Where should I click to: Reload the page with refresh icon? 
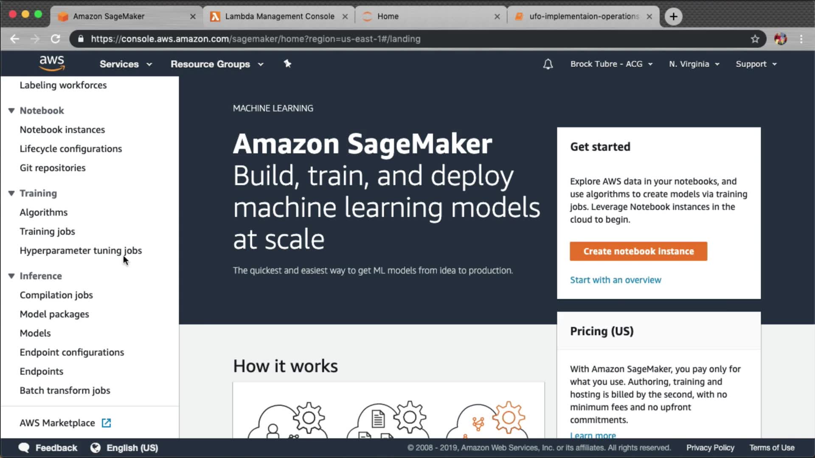coord(56,39)
